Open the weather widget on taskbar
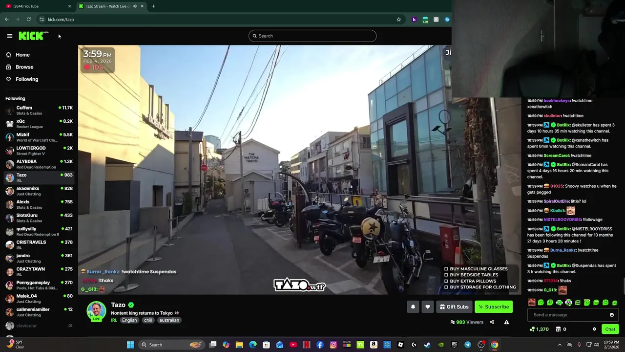Image resolution: width=625 pixels, height=352 pixels. coord(15,345)
